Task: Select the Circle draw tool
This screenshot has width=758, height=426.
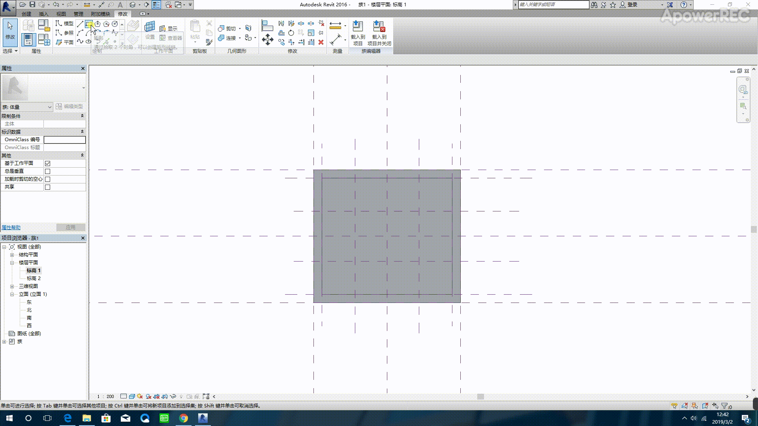Action: 114,24
